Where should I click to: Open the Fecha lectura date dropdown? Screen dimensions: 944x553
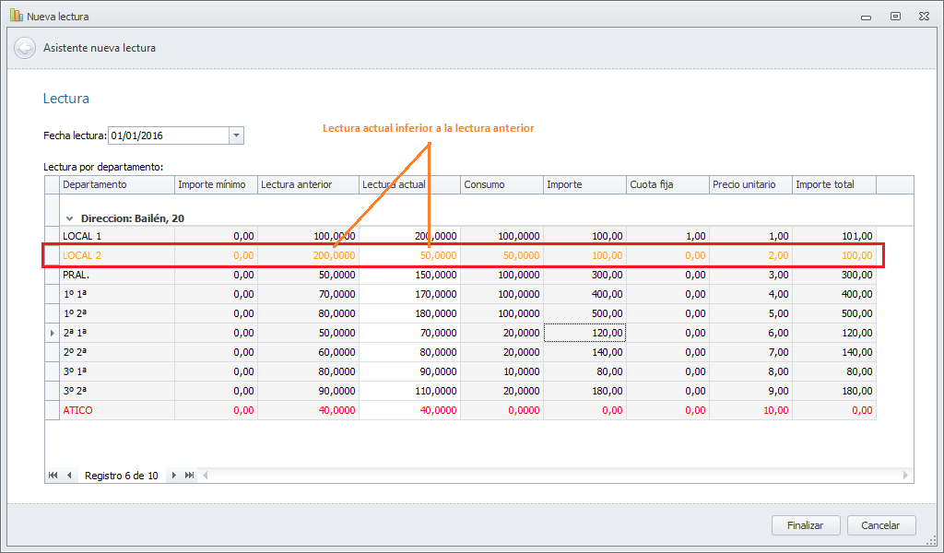click(236, 135)
